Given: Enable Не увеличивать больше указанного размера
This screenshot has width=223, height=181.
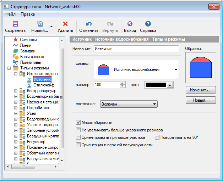Looking at the screenshot, I should point(78,130).
